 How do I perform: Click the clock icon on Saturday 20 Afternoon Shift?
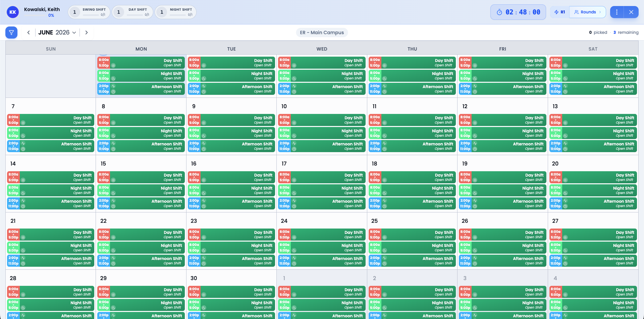tap(565, 206)
